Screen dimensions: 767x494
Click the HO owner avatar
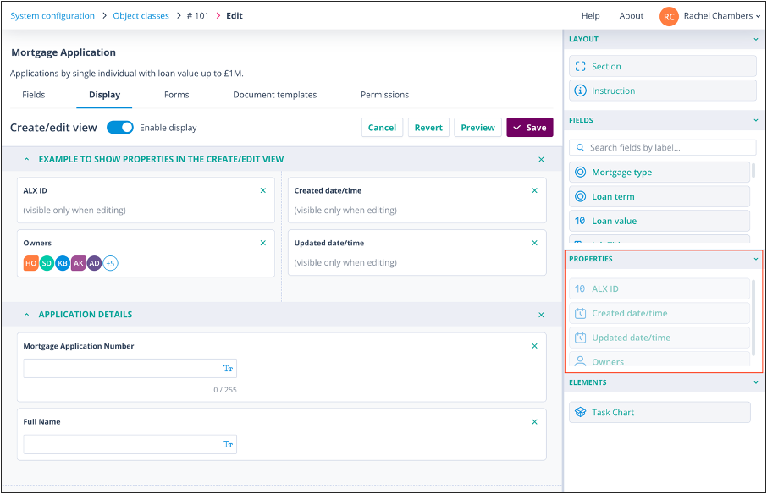click(x=30, y=263)
